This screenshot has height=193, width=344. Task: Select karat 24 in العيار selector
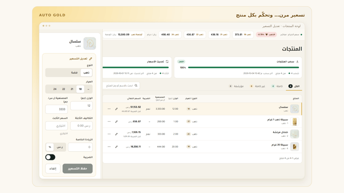point(55,89)
